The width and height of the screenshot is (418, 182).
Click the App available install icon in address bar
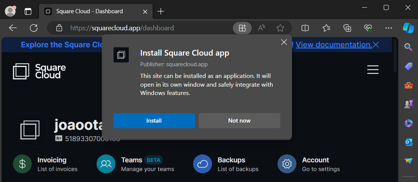[242, 28]
